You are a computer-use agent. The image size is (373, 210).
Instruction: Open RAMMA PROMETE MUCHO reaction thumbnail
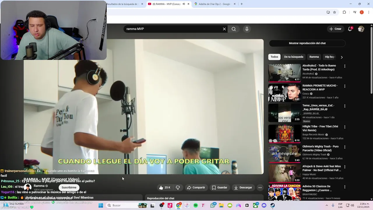(284, 93)
